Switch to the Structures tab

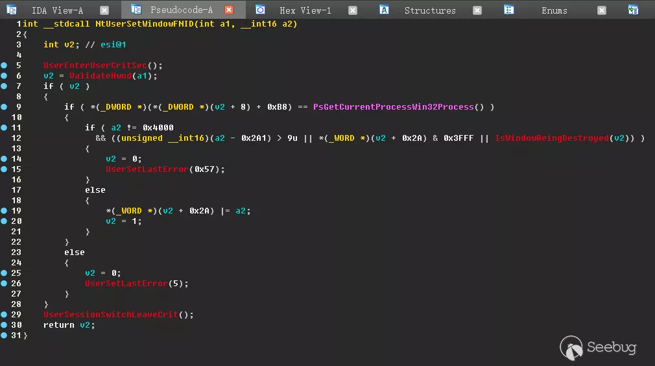[x=430, y=10]
